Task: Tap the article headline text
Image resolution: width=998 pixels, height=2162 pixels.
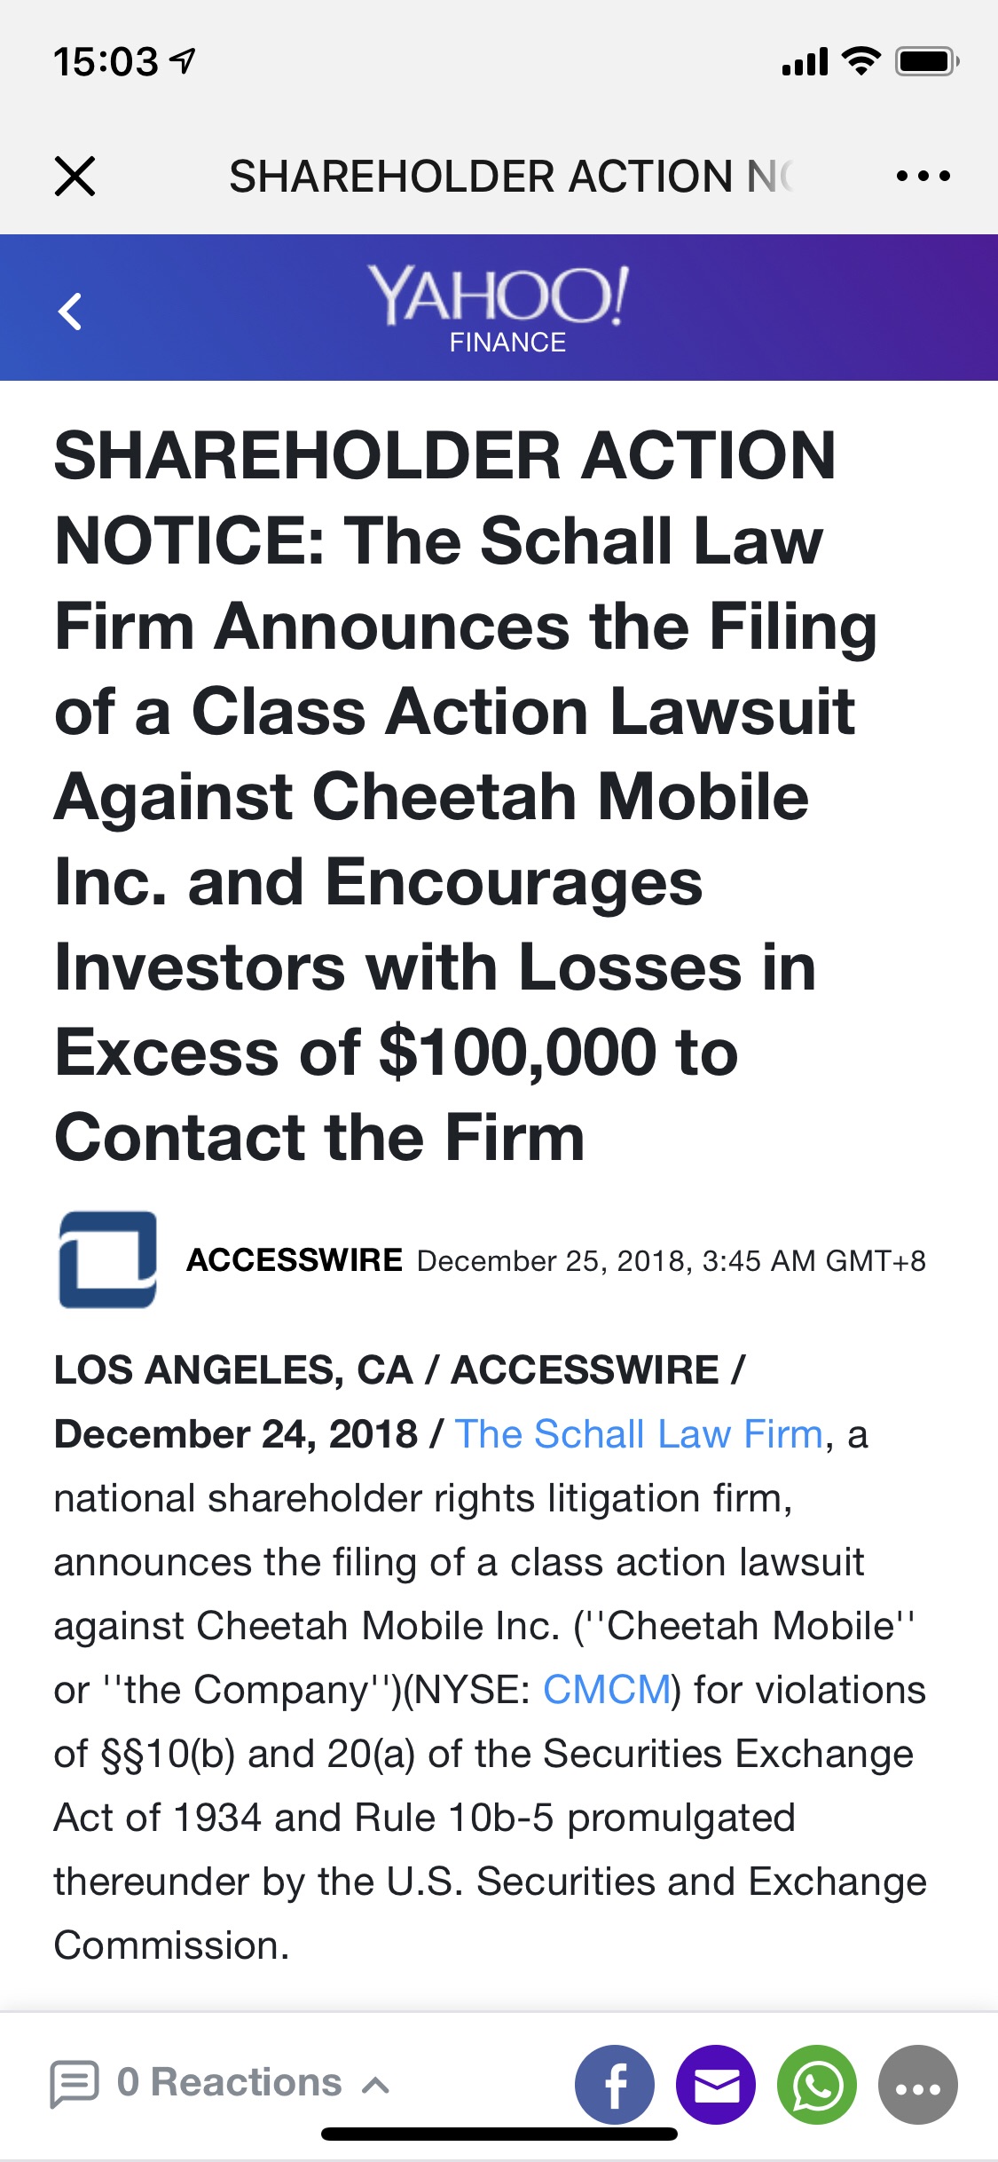Action: coord(466,796)
